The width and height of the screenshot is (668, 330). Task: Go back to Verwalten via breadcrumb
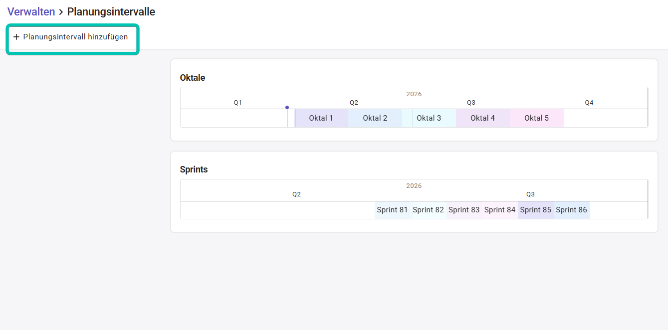31,12
